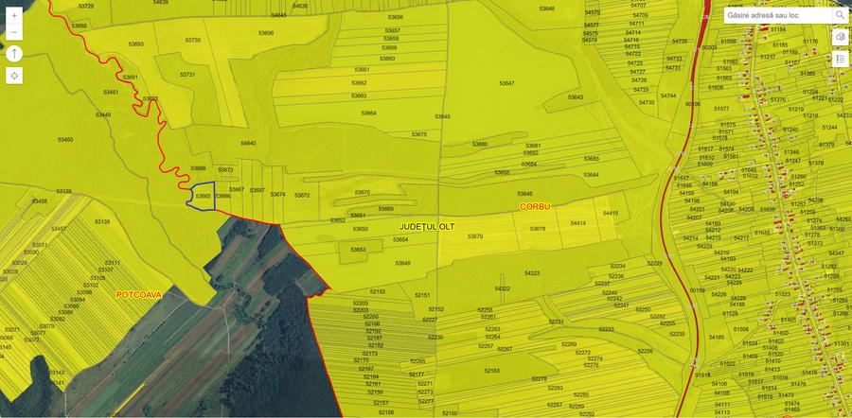852x418 pixels.
Task: Click the CORBU locality label
Action: point(535,205)
